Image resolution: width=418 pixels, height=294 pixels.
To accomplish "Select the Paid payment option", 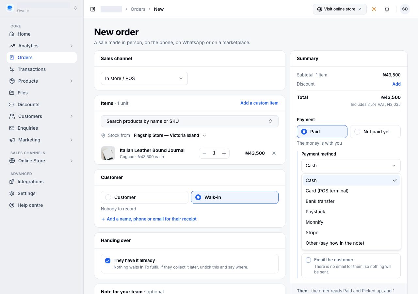I will [322, 132].
